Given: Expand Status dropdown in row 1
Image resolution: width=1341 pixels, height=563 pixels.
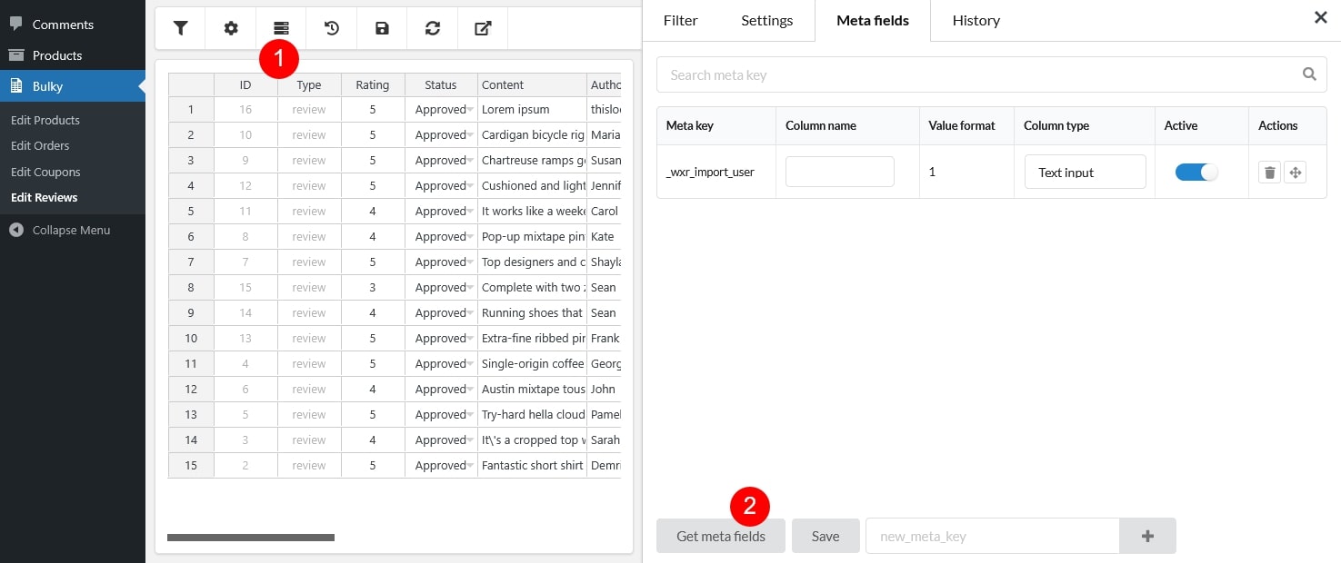Looking at the screenshot, I should click(470, 110).
